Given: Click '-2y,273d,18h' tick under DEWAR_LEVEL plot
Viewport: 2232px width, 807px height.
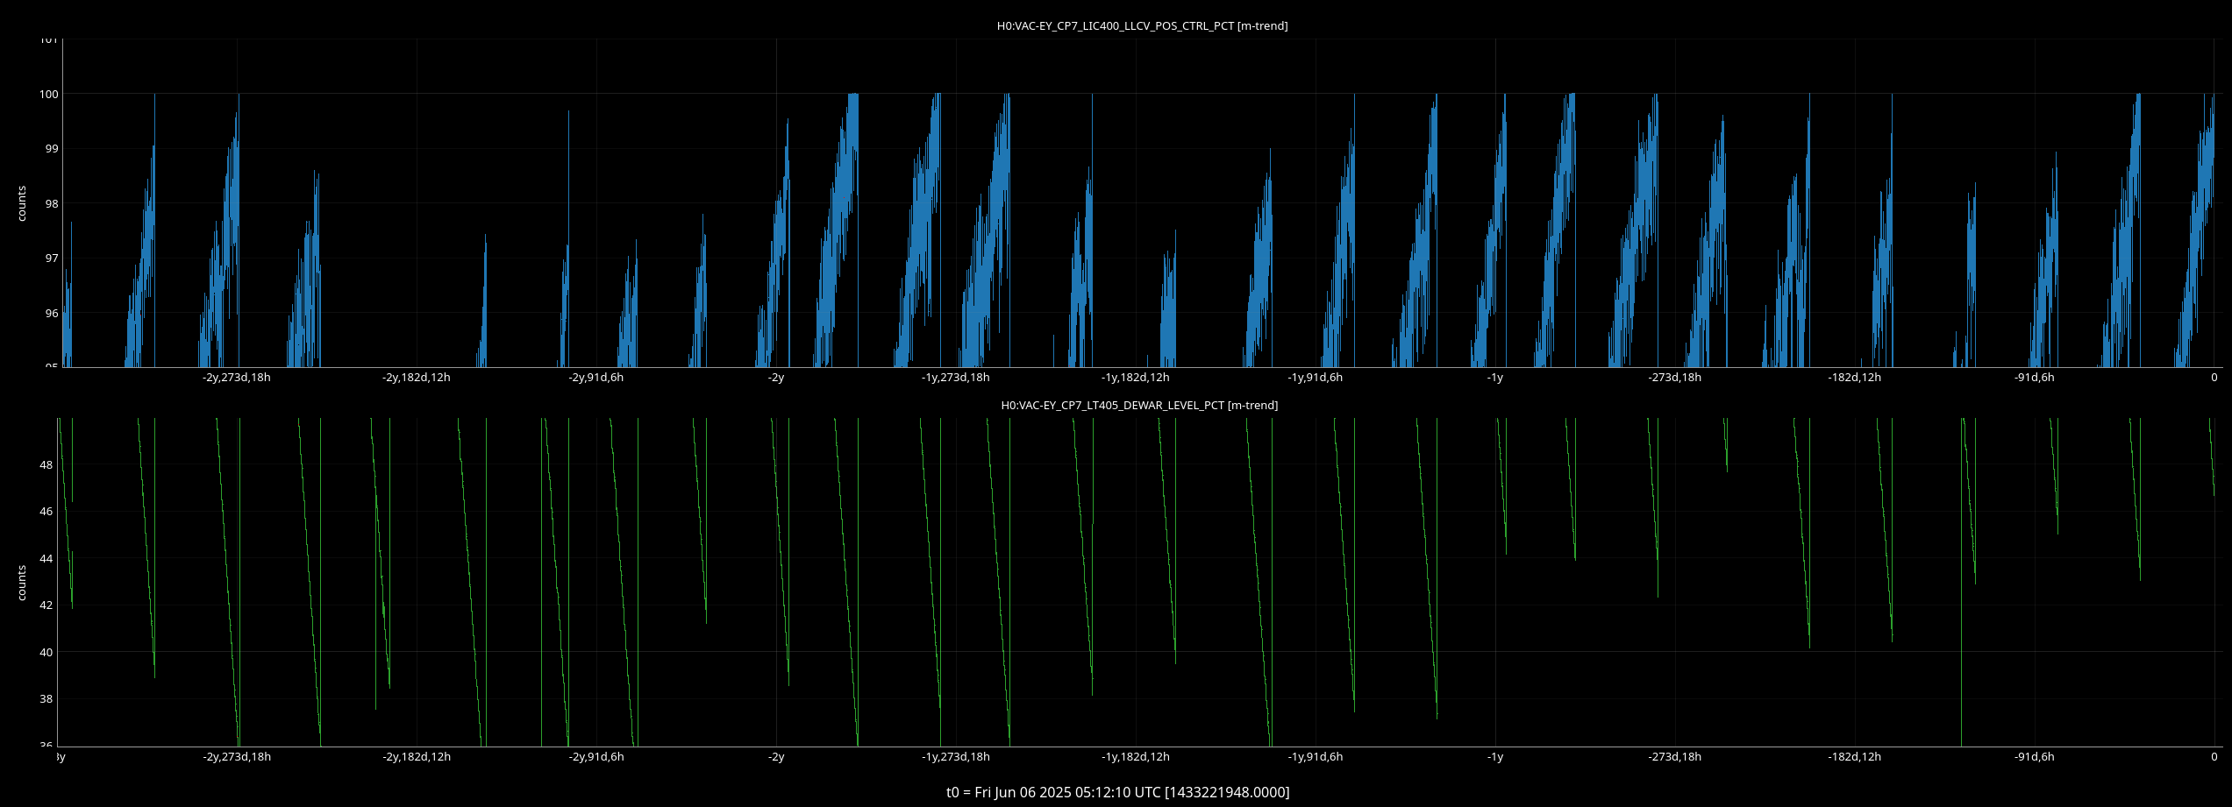Looking at the screenshot, I should click(237, 757).
